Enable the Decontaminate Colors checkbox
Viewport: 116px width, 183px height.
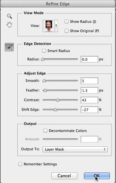[45, 131]
